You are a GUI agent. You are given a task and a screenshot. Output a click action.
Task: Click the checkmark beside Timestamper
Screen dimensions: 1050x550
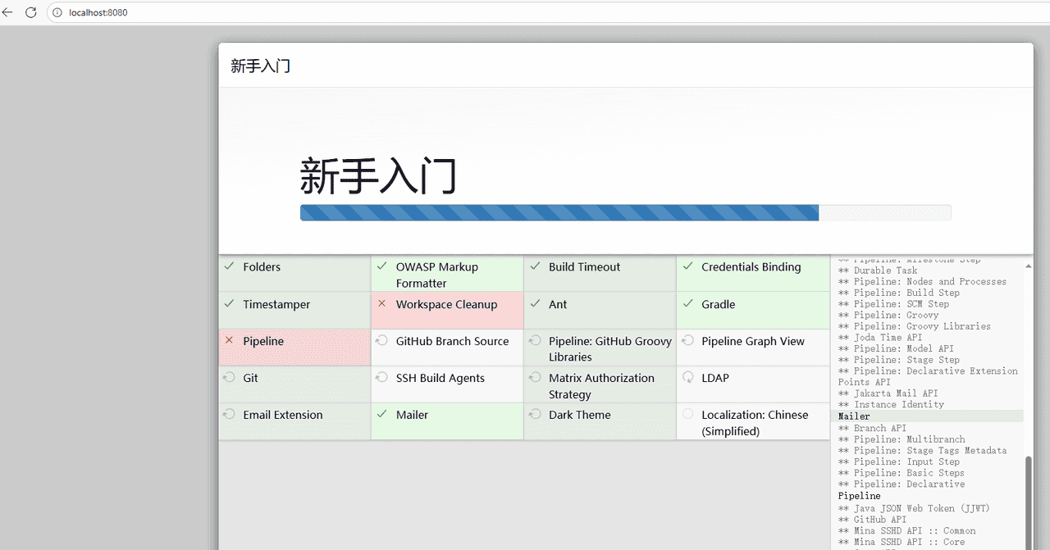pyautogui.click(x=229, y=304)
